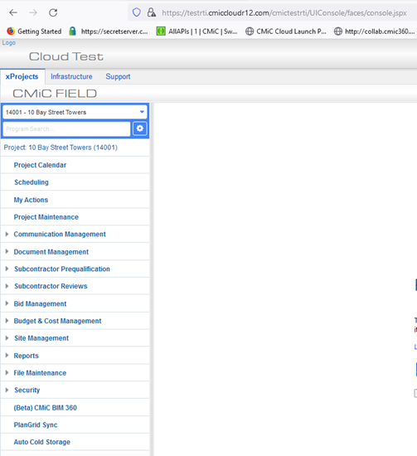
Task: Select Budget & Cost Management label
Action: [57, 321]
